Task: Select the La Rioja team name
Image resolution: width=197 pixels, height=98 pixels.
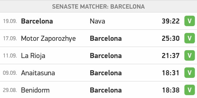Action: click(x=33, y=56)
